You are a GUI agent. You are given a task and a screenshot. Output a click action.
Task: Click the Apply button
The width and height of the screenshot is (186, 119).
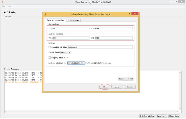pos(117,87)
